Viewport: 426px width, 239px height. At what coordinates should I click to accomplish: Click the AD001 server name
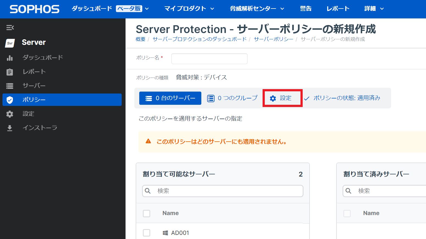pyautogui.click(x=180, y=233)
